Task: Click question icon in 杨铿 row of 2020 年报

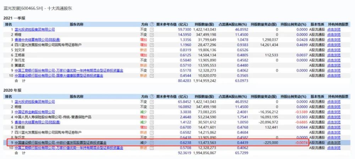Action: tap(152, 107)
